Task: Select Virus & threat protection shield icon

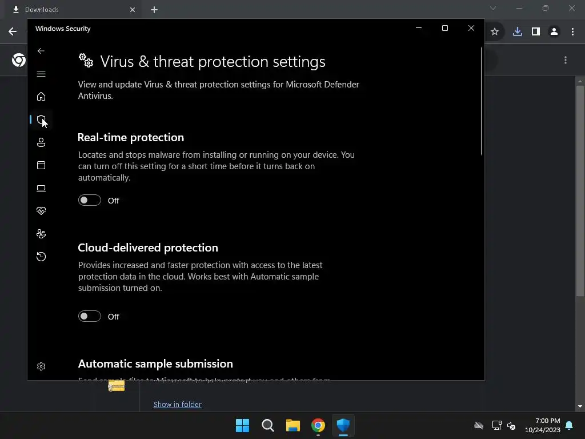Action: [41, 119]
